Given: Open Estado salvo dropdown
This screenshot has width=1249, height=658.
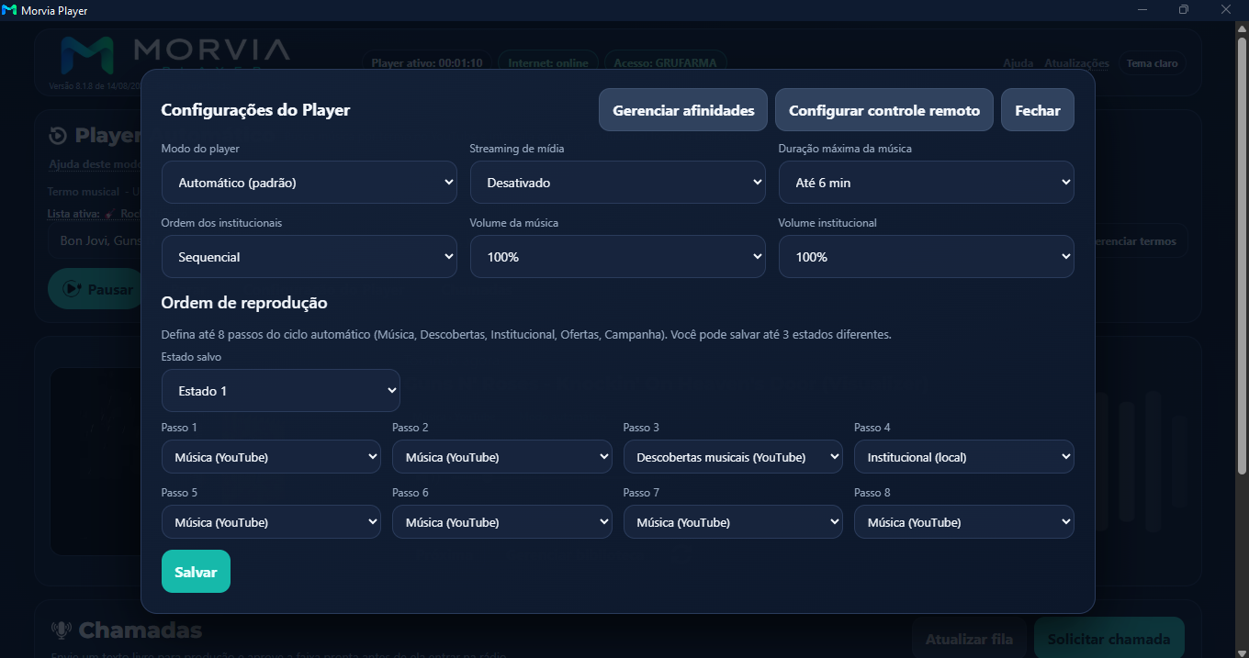Looking at the screenshot, I should pyautogui.click(x=280, y=390).
